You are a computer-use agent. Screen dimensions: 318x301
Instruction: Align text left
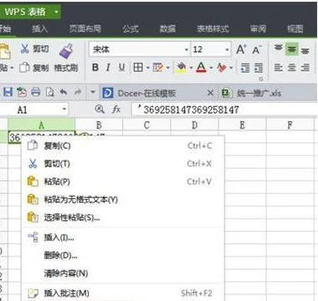[x=279, y=68]
